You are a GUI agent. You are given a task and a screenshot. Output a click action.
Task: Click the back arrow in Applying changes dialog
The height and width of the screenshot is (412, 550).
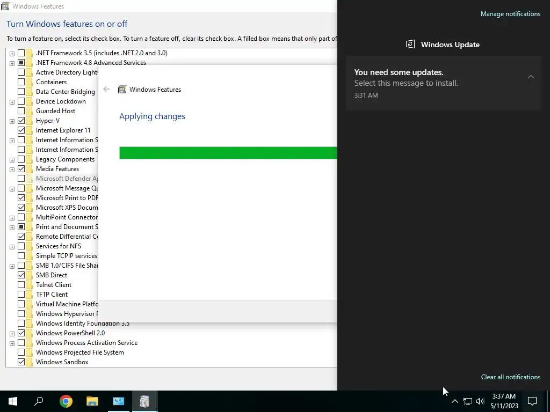[106, 90]
